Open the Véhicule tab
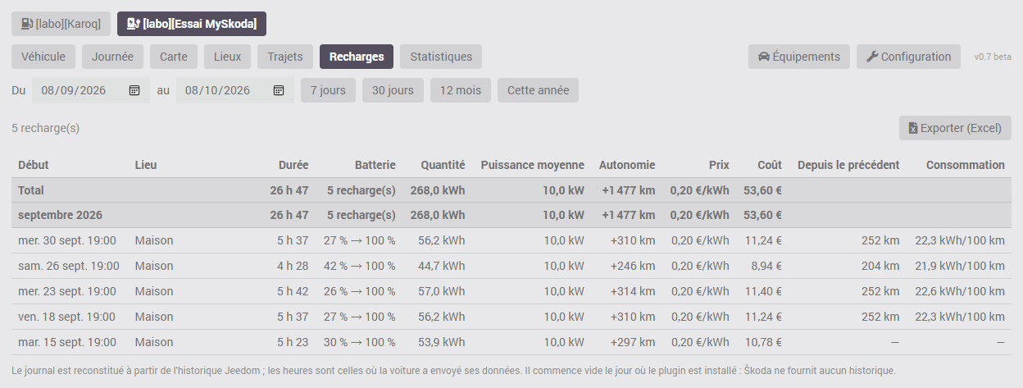Image resolution: width=1023 pixels, height=388 pixels. click(43, 57)
